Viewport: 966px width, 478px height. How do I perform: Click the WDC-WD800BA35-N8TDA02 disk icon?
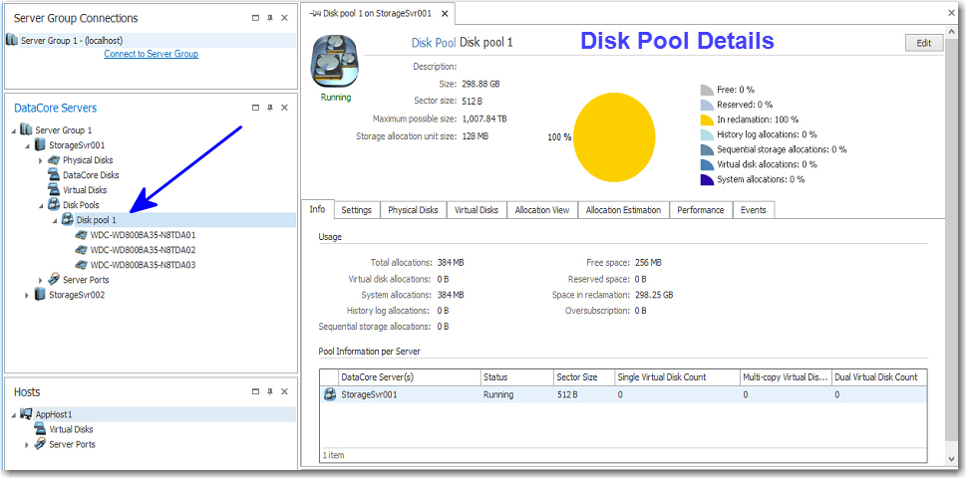(x=81, y=250)
